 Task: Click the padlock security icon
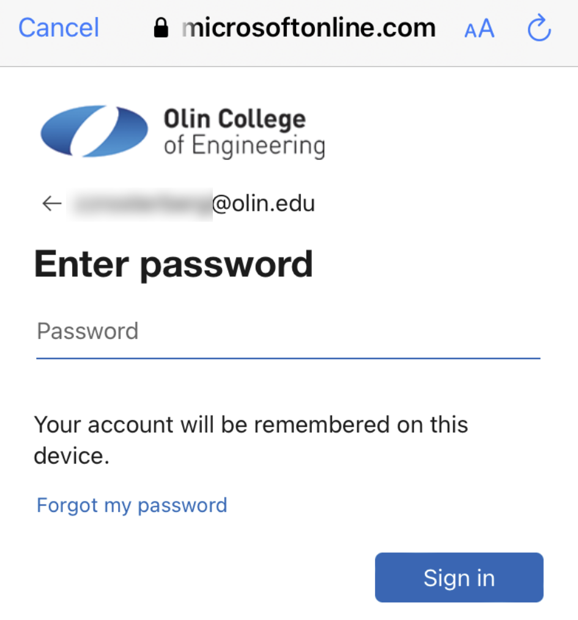161,28
